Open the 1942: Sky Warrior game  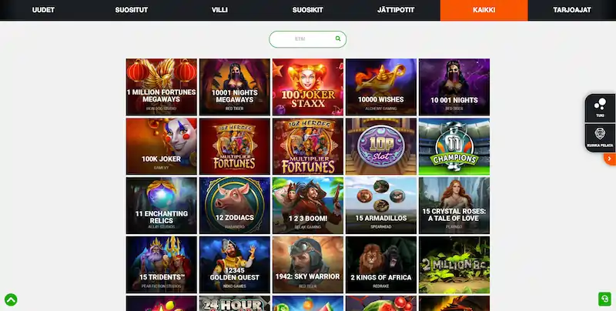point(307,264)
